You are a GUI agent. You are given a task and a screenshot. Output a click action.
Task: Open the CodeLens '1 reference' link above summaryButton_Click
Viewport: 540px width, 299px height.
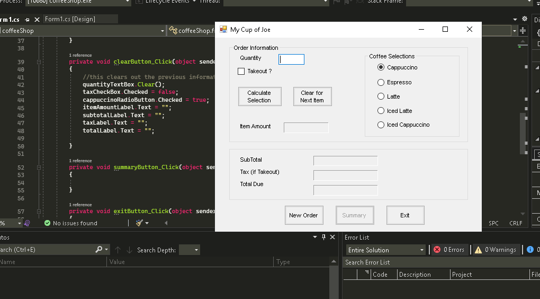[x=80, y=161]
